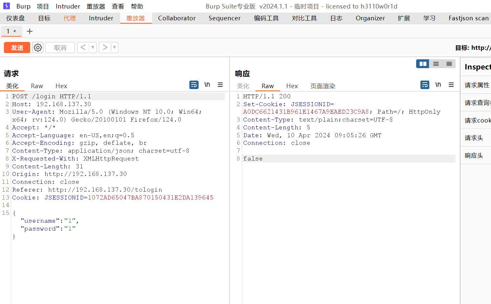Select response Hex view tab
Image resolution: width=491 pixels, height=304 pixels.
point(292,86)
